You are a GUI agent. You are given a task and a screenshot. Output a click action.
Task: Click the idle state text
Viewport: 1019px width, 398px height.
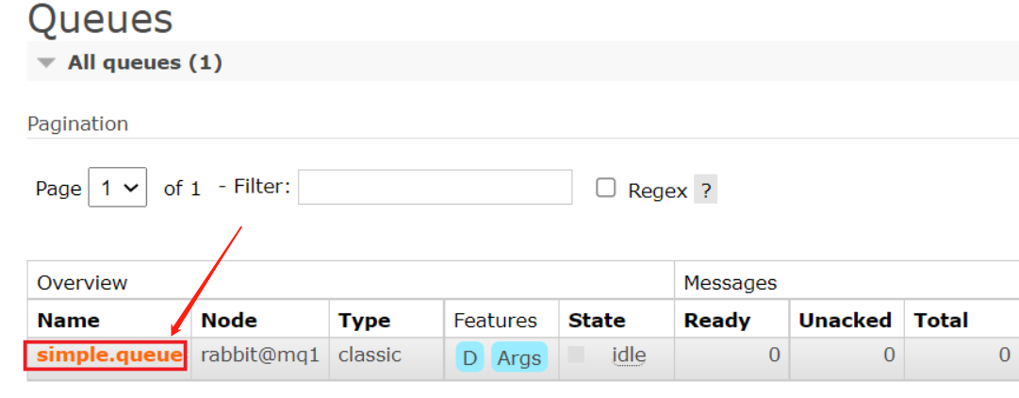tap(629, 356)
